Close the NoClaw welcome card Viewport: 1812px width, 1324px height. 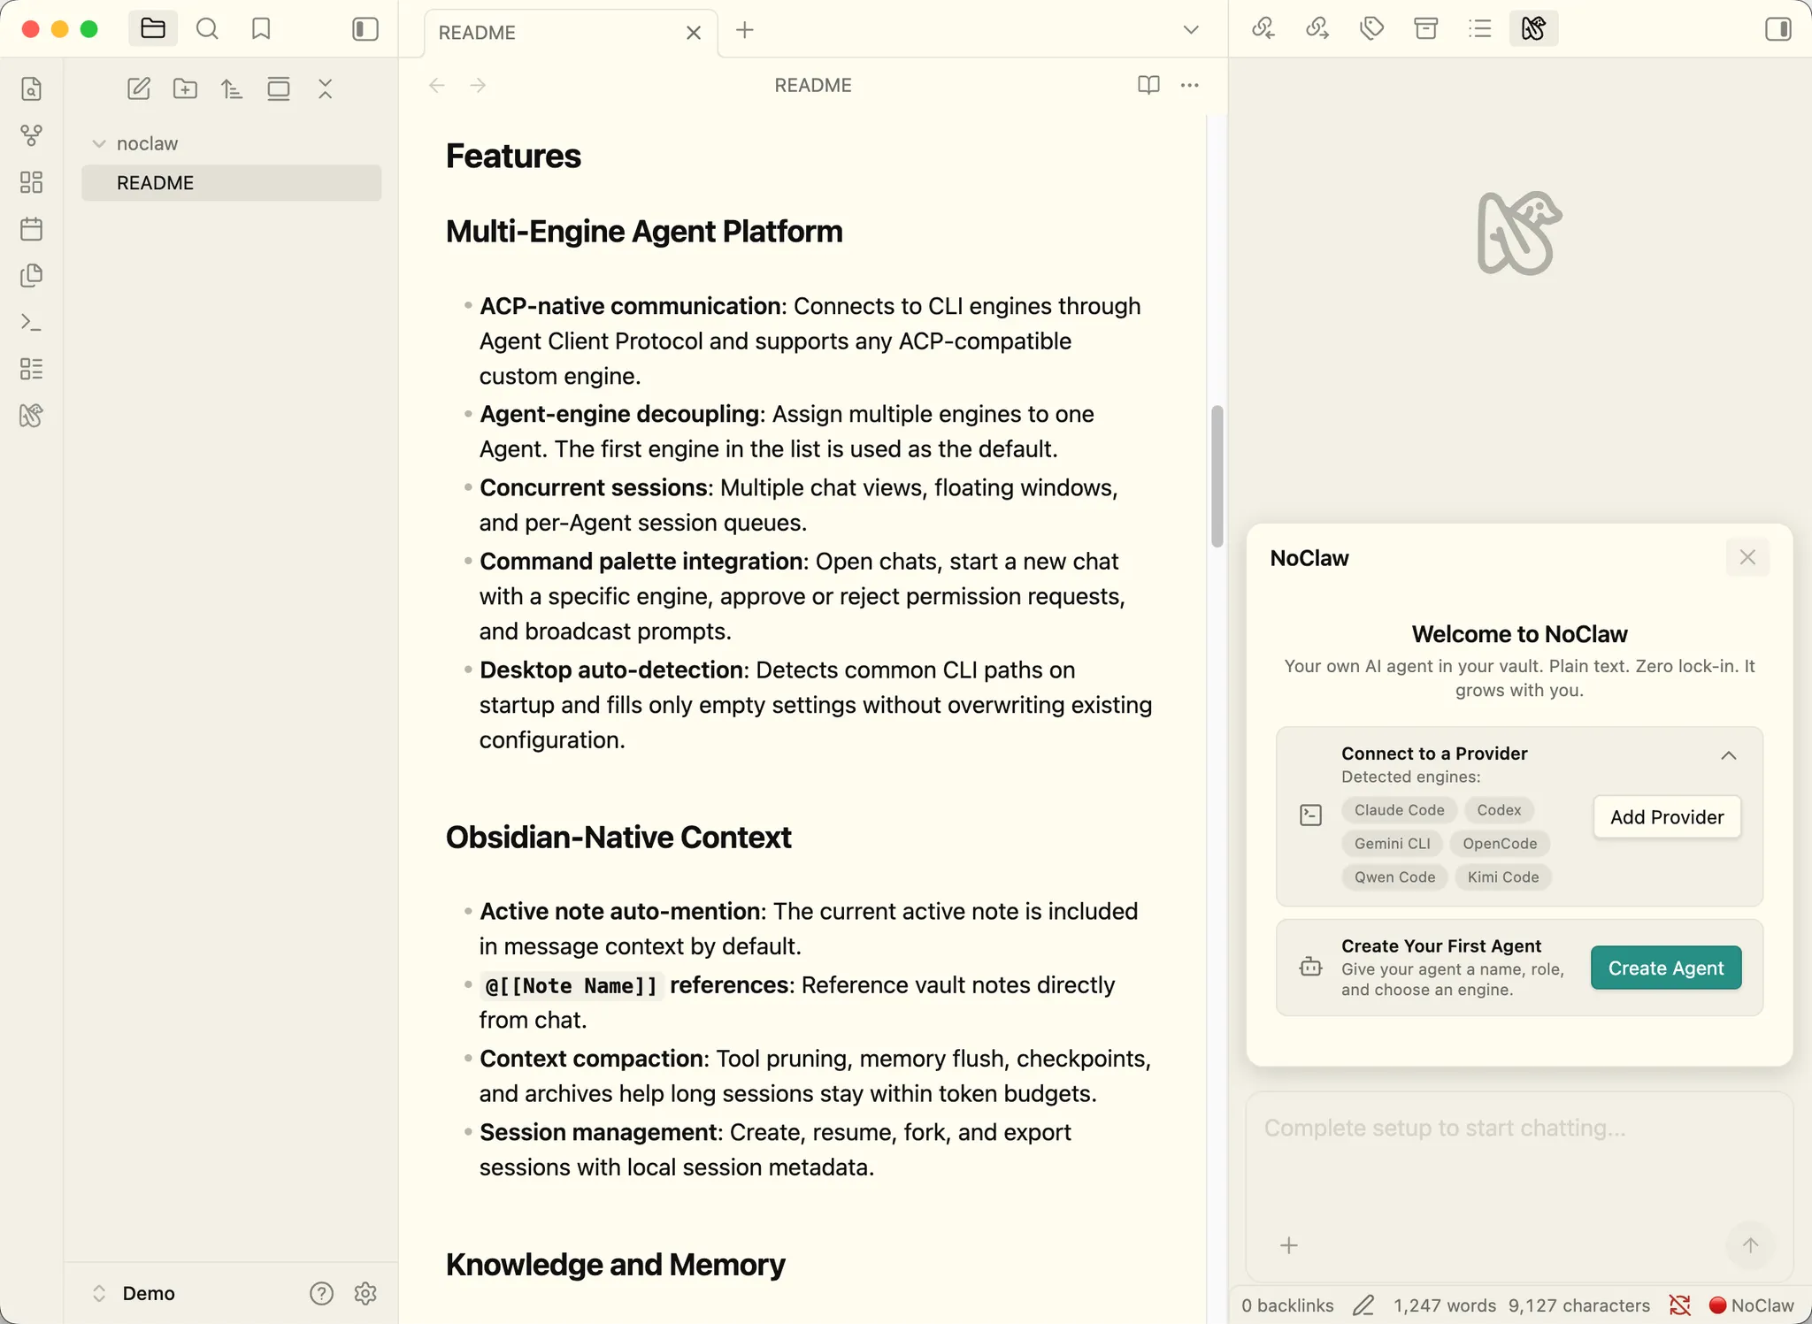click(x=1747, y=557)
